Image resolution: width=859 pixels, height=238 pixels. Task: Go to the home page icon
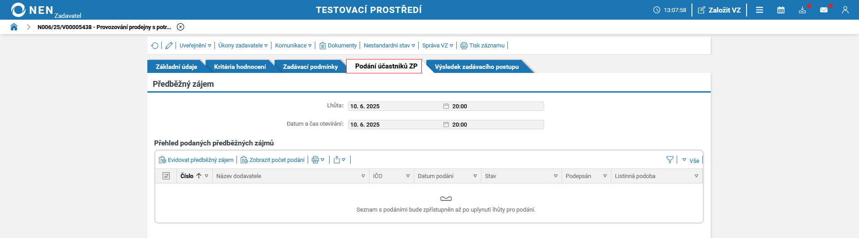(x=14, y=27)
